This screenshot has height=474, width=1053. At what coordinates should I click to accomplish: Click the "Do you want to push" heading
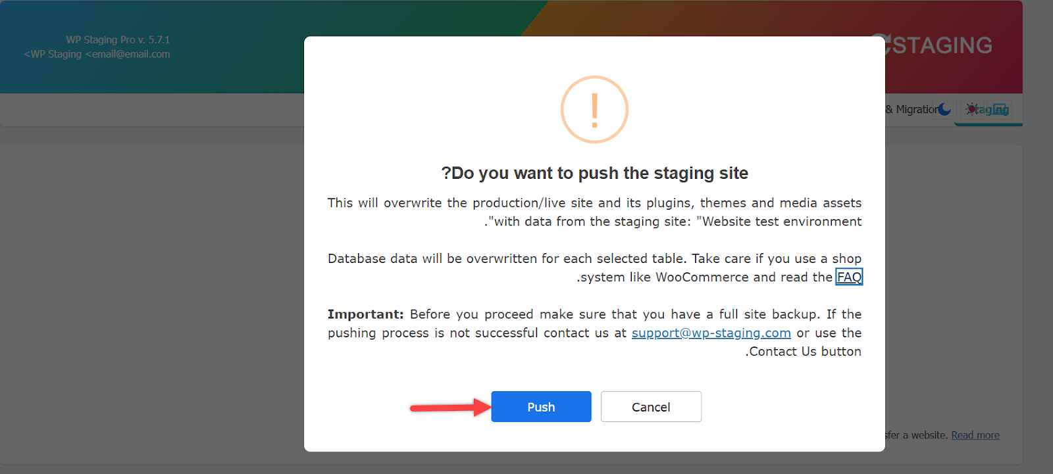click(x=594, y=173)
